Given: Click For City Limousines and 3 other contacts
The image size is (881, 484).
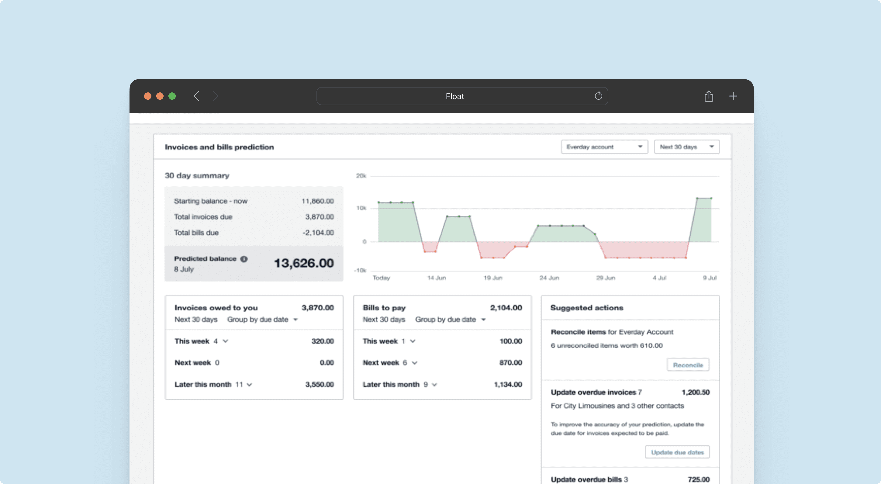Looking at the screenshot, I should coord(617,406).
